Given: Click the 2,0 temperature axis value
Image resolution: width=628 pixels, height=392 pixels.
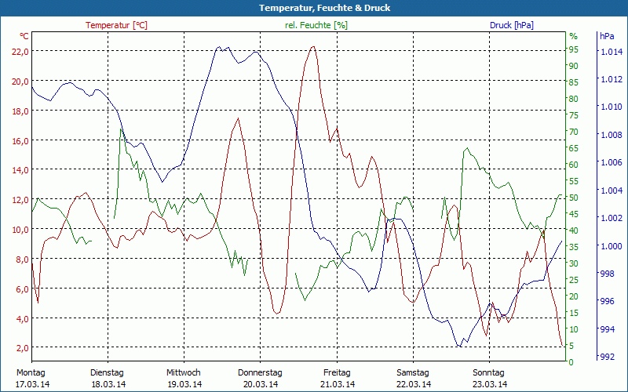Looking at the screenshot, I should (22, 348).
